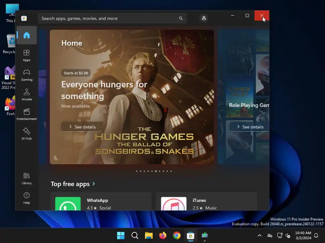325x243 pixels.
Task: Expand Top free apps chevron
Action: (x=94, y=184)
